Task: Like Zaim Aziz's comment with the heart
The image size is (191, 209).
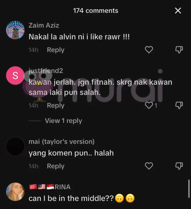Action: [149, 50]
